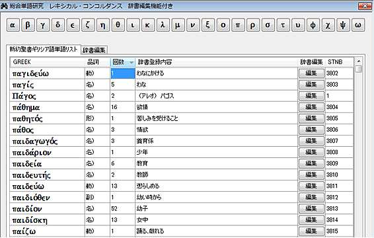
Task: Click the definition わなにかける
Action: pos(150,73)
